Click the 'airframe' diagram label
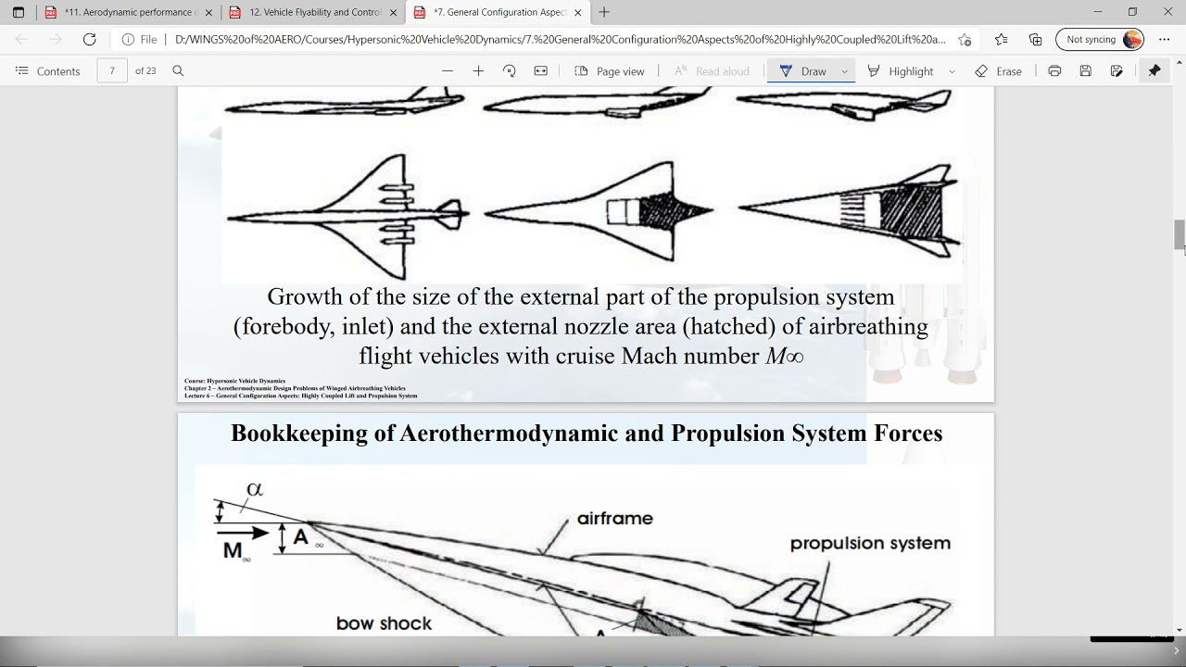The width and height of the screenshot is (1186, 667). coord(615,519)
